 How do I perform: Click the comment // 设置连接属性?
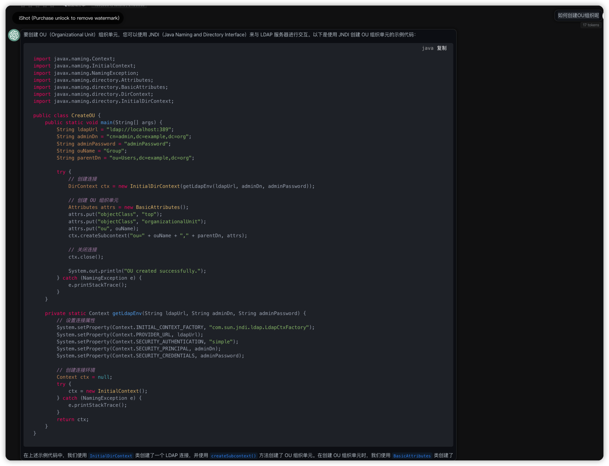pos(76,320)
